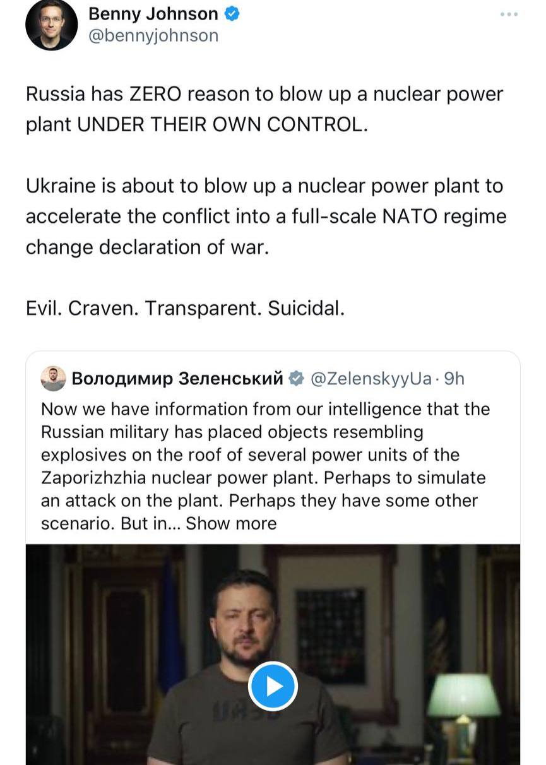Viewport: 546px width, 765px height.
Task: Click the verified badge next to Володимир Зеленський
Action: 295,379
